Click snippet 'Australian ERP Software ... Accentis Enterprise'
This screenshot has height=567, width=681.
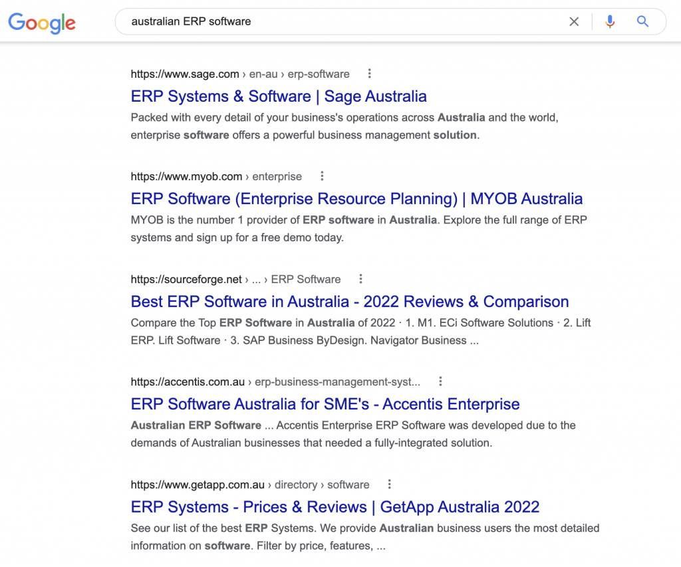(353, 433)
